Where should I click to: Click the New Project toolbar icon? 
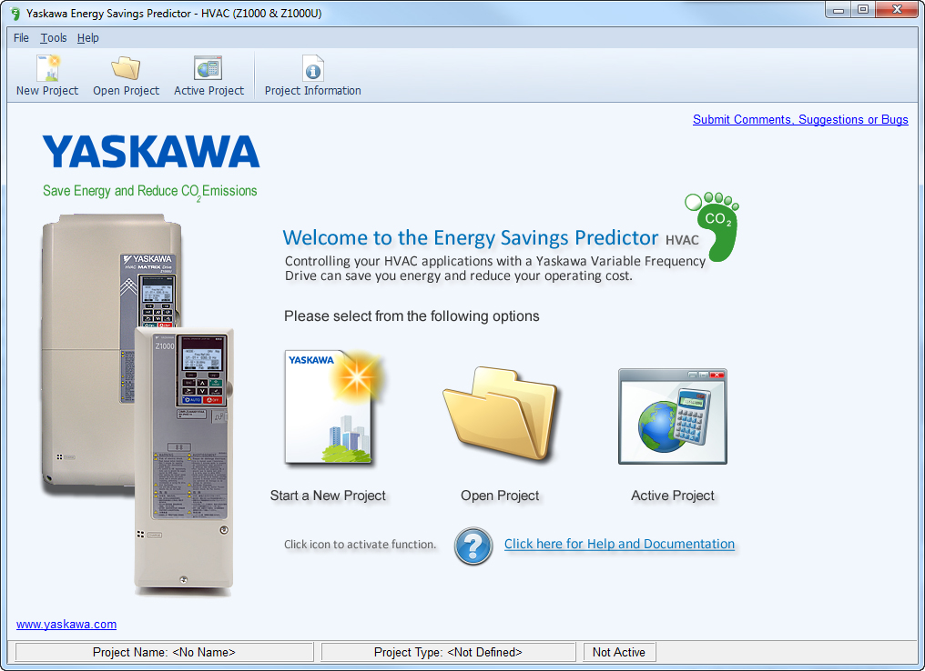(x=47, y=68)
